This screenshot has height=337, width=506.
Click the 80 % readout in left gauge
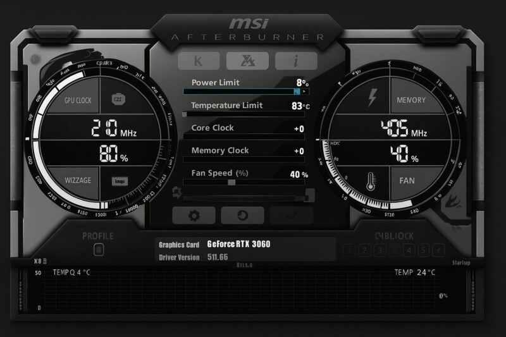(x=114, y=154)
